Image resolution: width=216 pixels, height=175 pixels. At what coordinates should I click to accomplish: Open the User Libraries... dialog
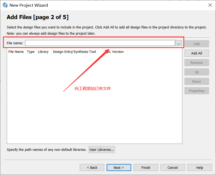click(102, 150)
